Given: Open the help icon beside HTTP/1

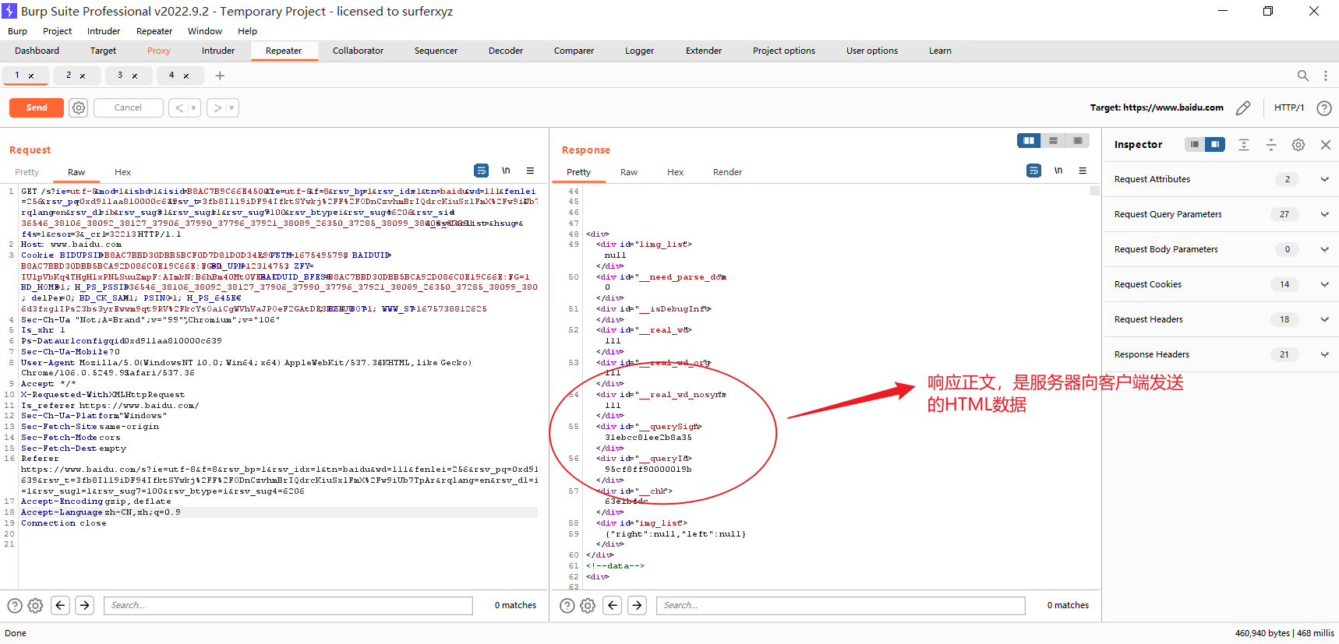Looking at the screenshot, I should [x=1323, y=107].
